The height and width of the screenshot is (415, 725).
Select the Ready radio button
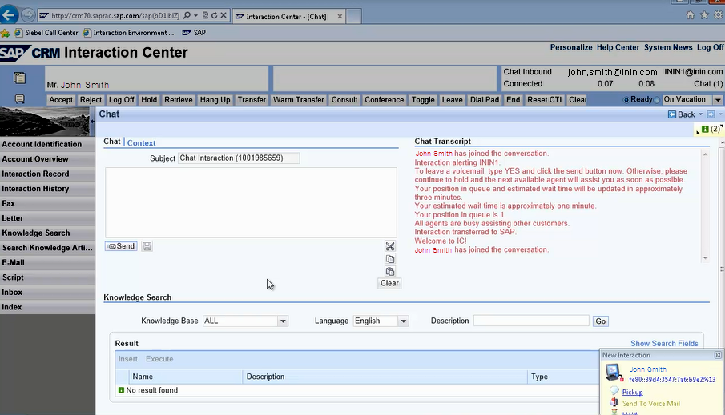[x=627, y=100]
